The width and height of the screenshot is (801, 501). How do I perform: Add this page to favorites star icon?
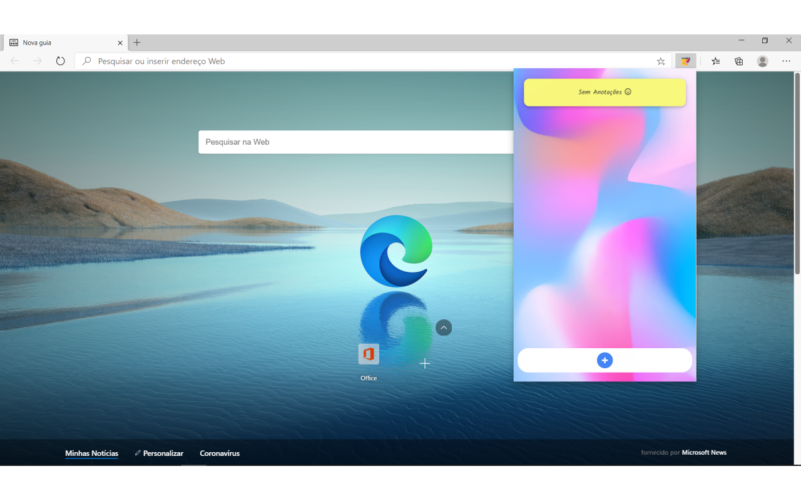click(661, 61)
